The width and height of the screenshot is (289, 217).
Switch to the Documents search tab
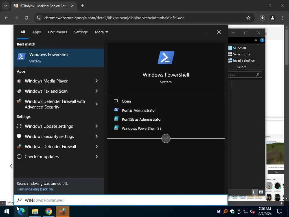[x=57, y=32]
